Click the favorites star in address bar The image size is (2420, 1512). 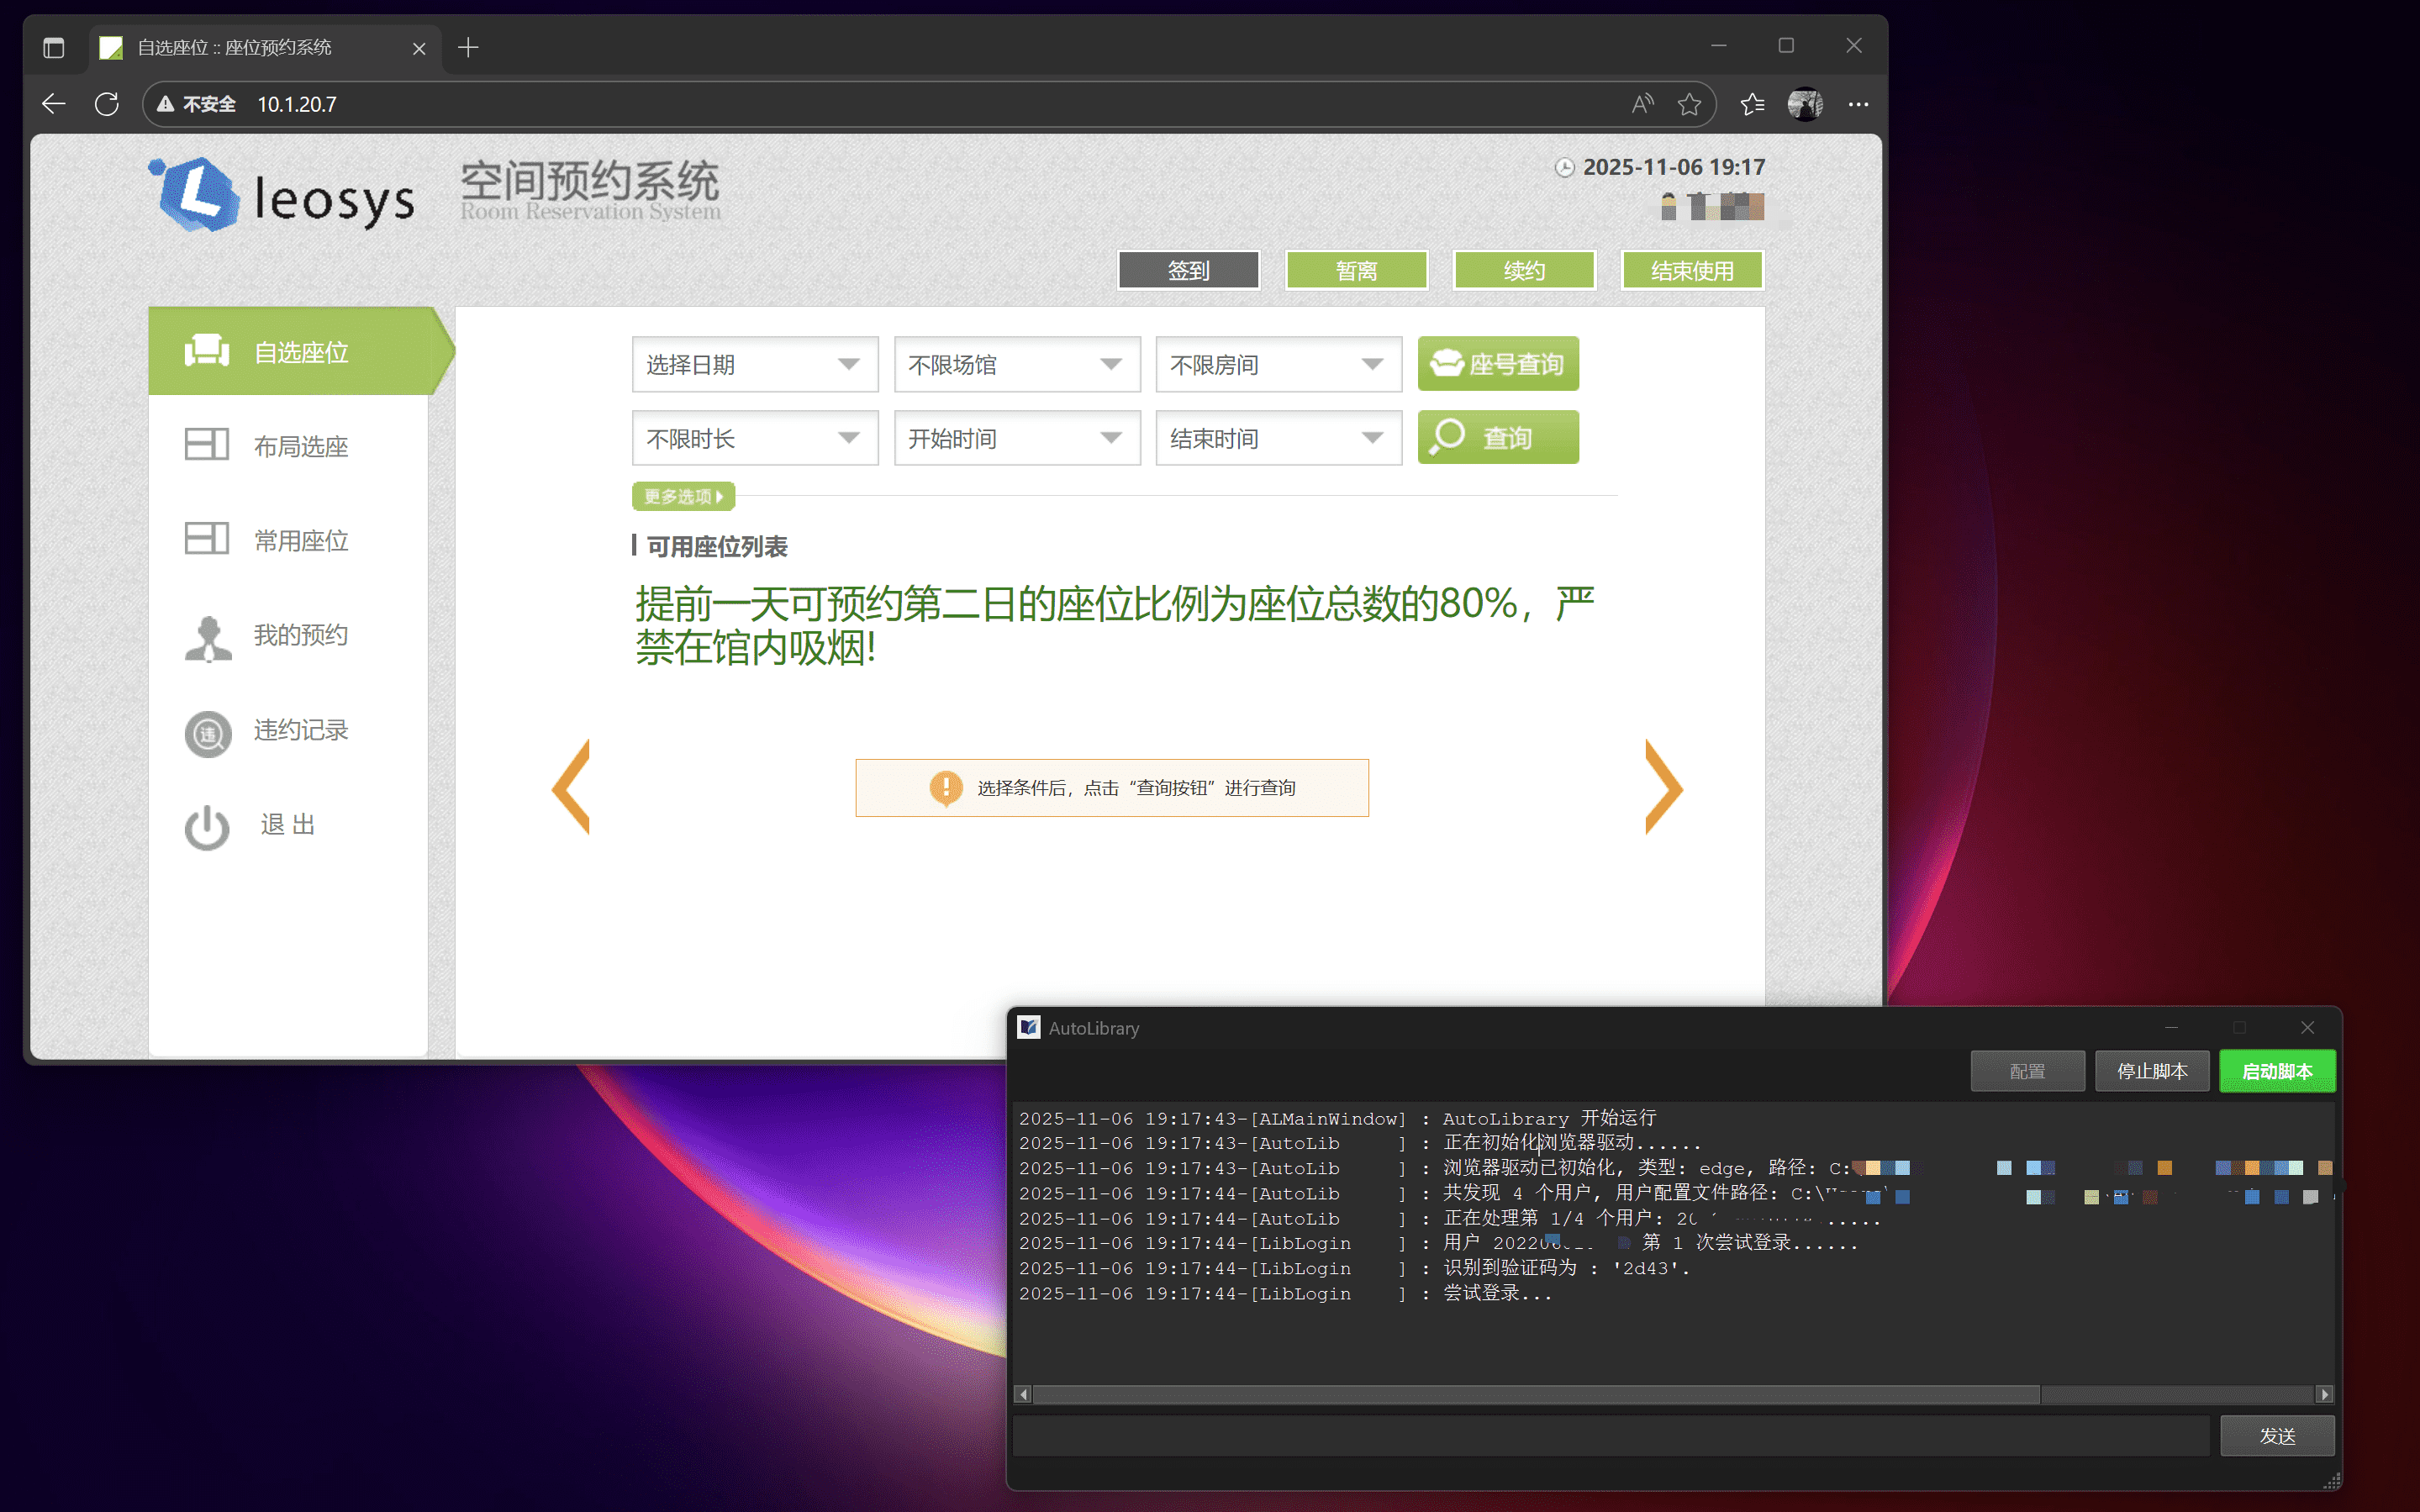(1690, 103)
